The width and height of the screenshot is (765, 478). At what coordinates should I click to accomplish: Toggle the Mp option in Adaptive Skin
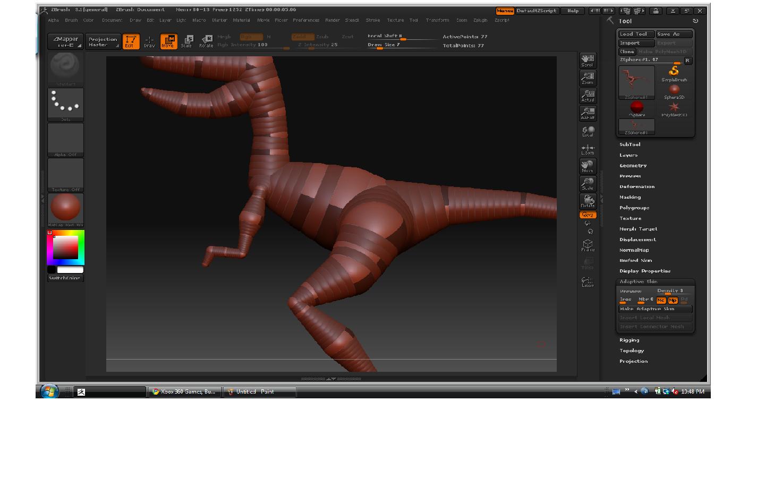[x=673, y=300]
